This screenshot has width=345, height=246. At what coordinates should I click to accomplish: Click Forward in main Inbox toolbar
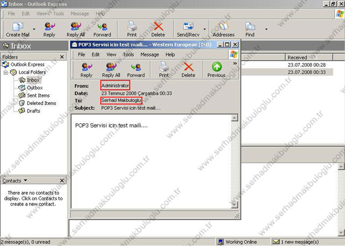click(x=102, y=30)
